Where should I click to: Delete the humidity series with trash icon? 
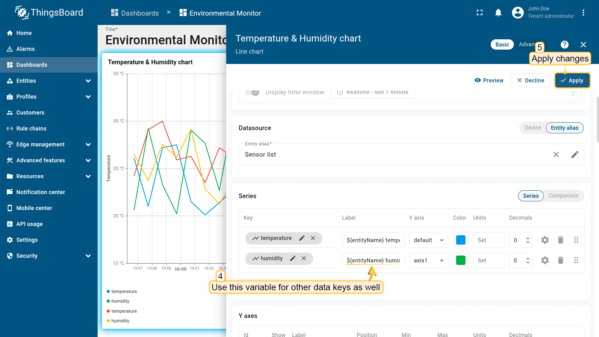pyautogui.click(x=560, y=260)
